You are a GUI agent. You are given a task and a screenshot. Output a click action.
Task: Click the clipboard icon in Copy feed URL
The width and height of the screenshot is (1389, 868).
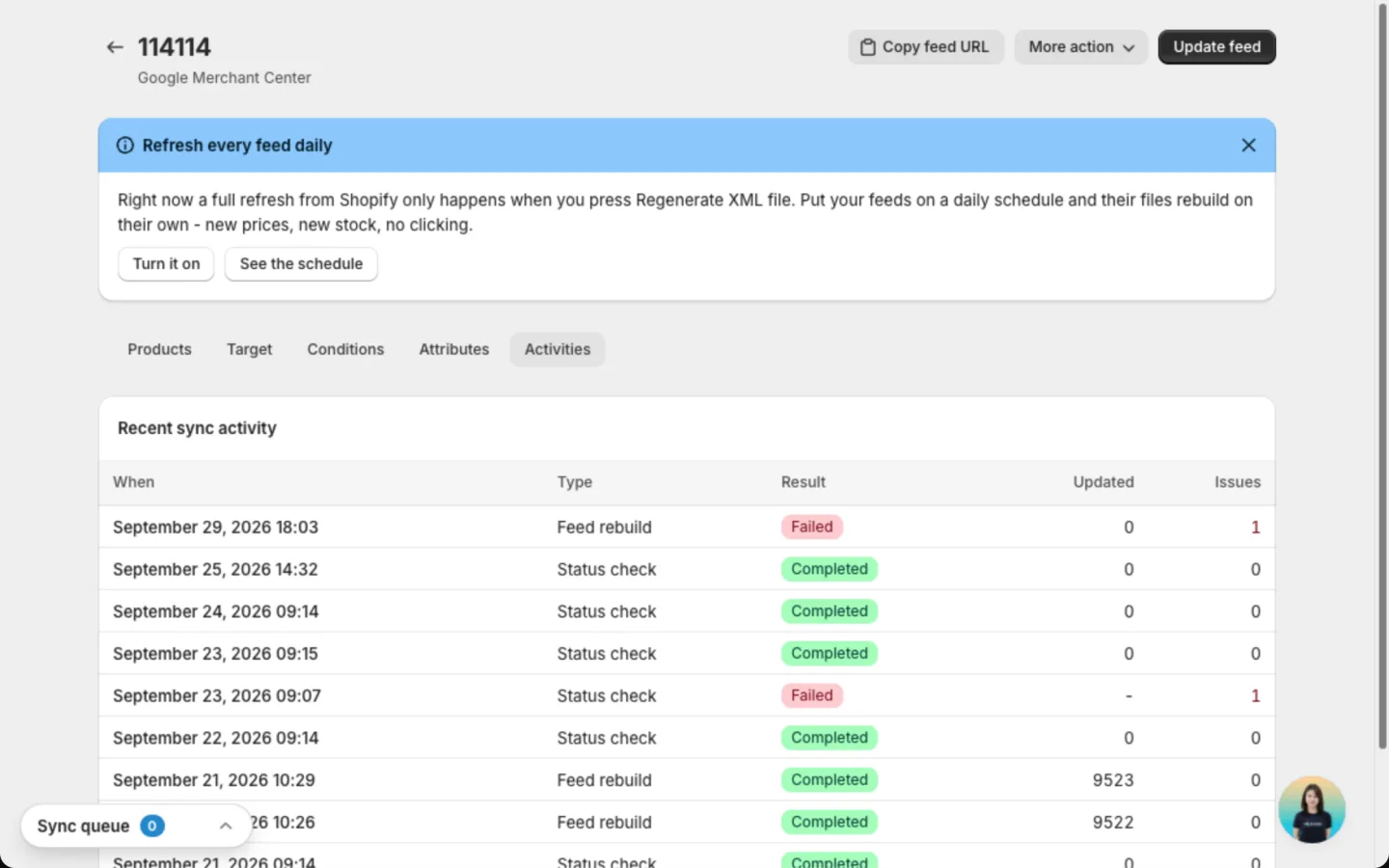click(868, 47)
